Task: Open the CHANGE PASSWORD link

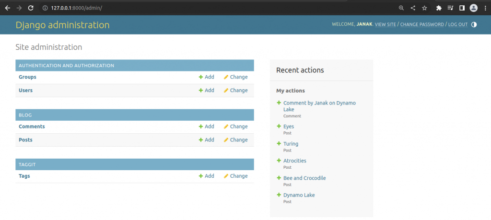Action: [422, 24]
